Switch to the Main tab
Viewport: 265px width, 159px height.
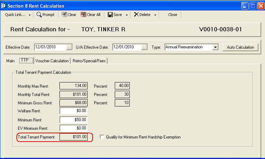coord(10,61)
